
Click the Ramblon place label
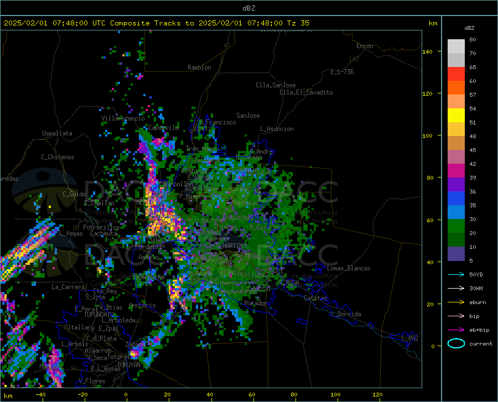[199, 67]
